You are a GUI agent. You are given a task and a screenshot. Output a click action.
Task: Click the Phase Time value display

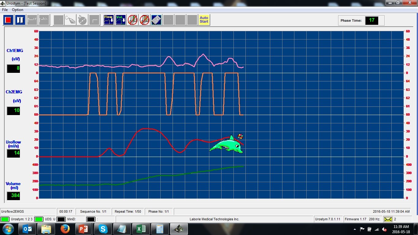(x=371, y=21)
